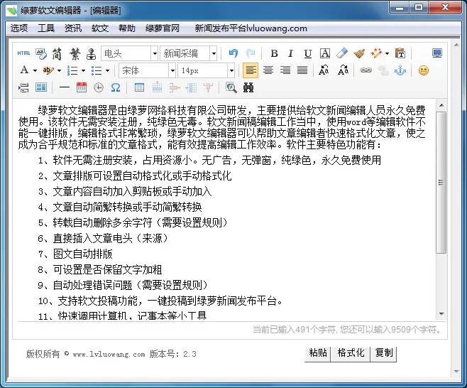This screenshot has width=467, height=388.
Task: Click the insert table icon
Action: click(x=139, y=87)
